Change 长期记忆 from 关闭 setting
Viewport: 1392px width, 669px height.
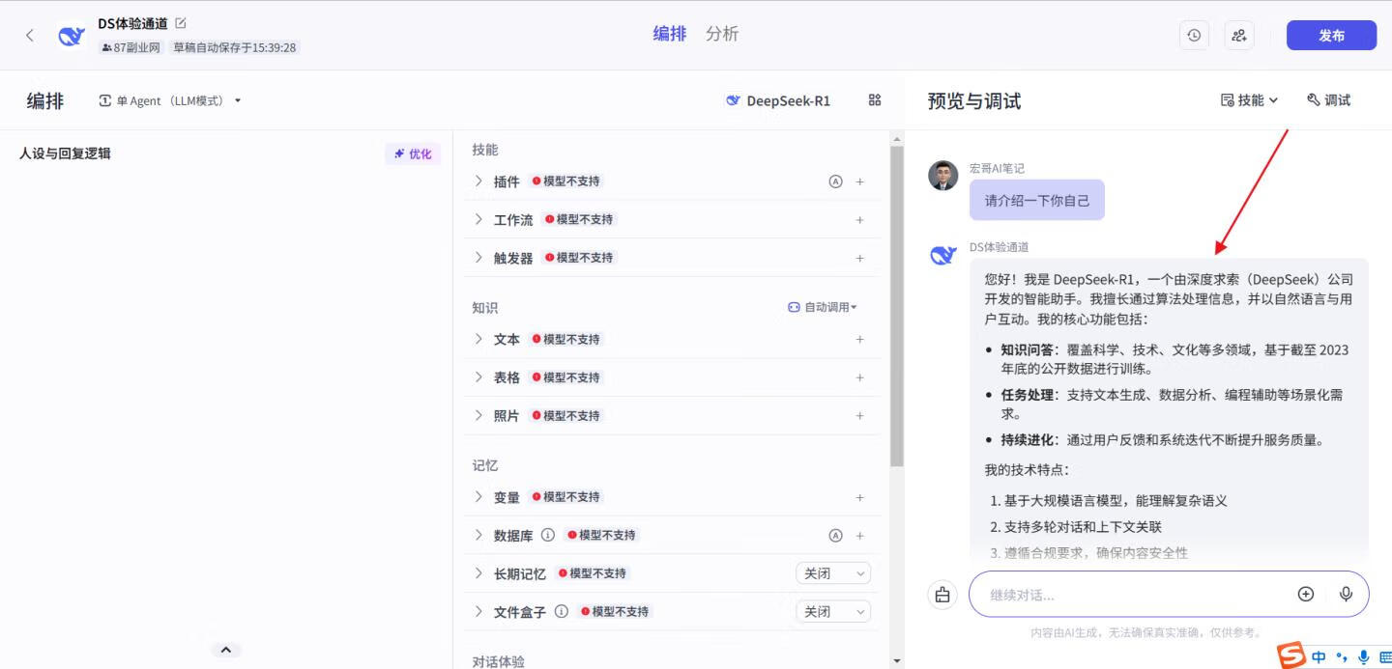(832, 572)
